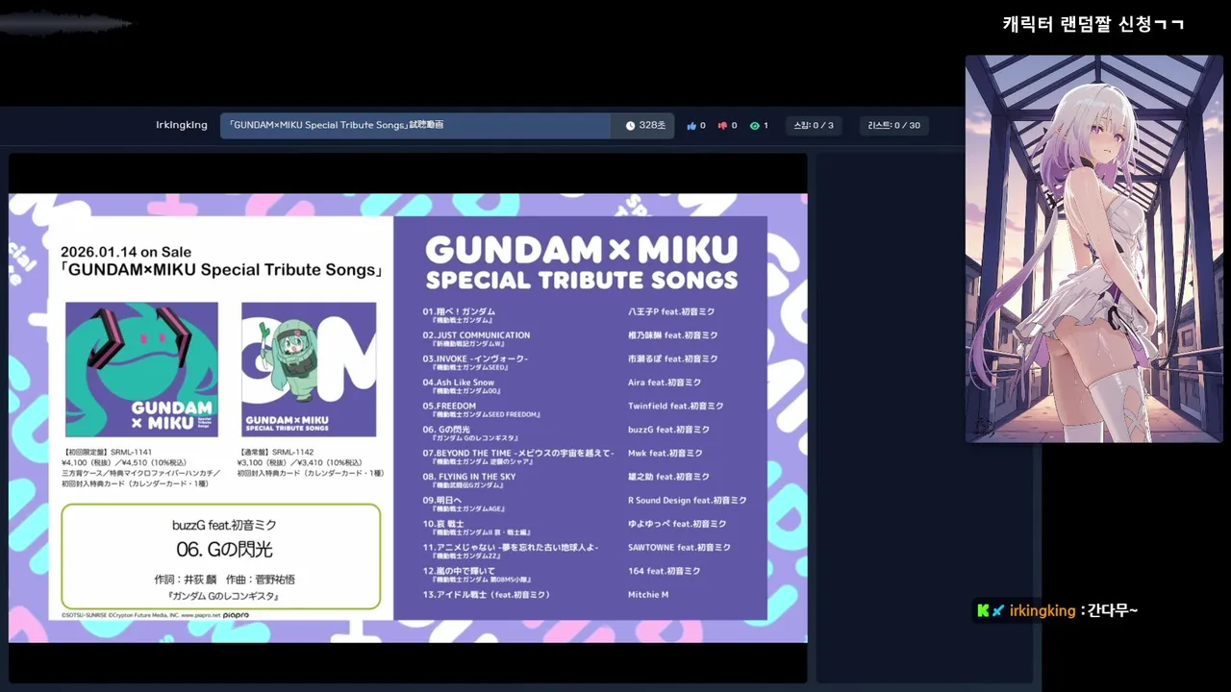Screen dimensions: 1231x692
Task: Click track 10.哀 戦士
Action: (443, 524)
